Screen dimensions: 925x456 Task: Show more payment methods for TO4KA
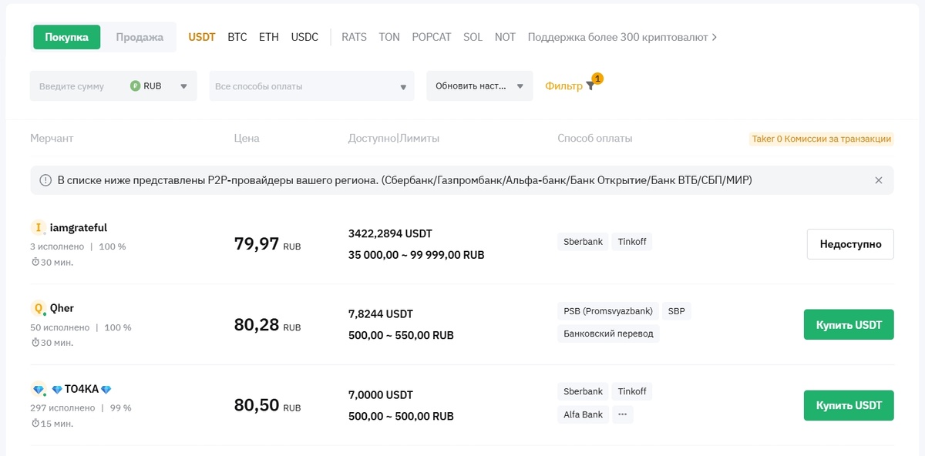tap(623, 414)
